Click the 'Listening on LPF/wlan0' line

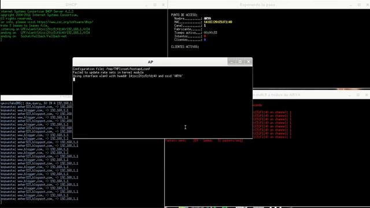pos(45,29)
